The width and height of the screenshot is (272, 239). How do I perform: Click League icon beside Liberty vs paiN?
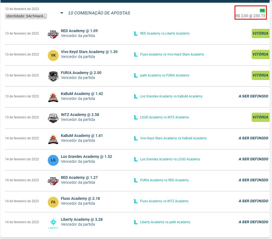point(136,222)
